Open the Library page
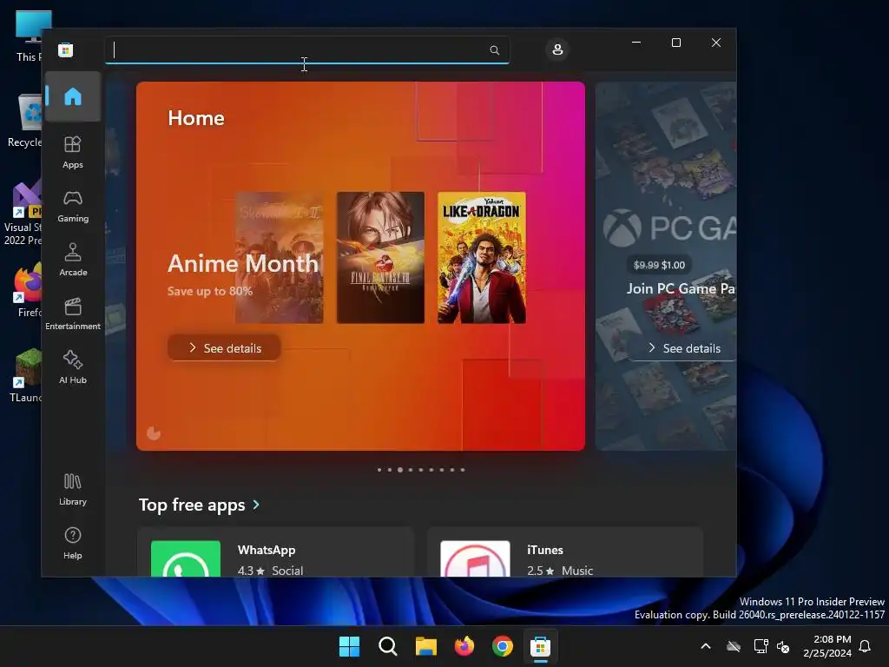Image resolution: width=889 pixels, height=667 pixels. [73, 490]
